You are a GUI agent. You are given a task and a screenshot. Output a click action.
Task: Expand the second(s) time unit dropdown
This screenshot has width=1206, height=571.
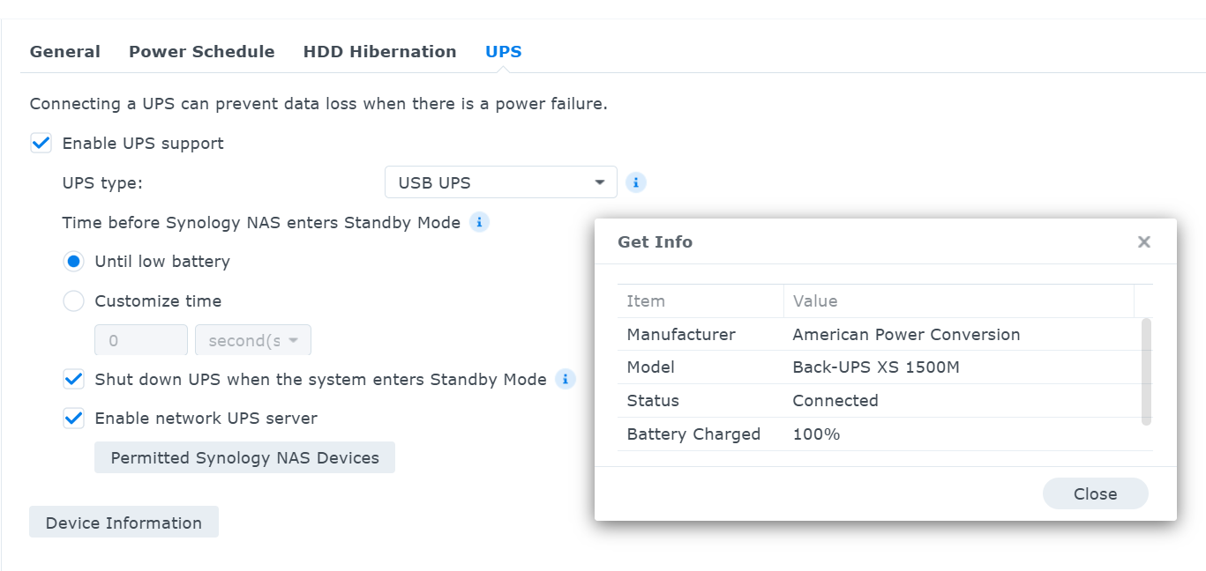(x=253, y=340)
